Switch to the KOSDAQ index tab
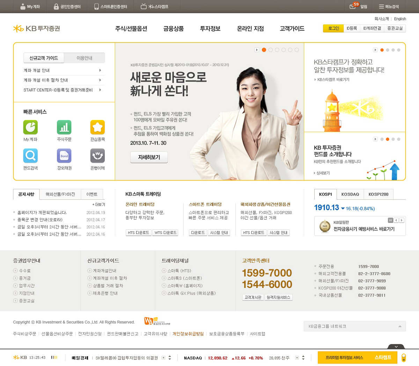419x366 pixels. click(x=350, y=194)
